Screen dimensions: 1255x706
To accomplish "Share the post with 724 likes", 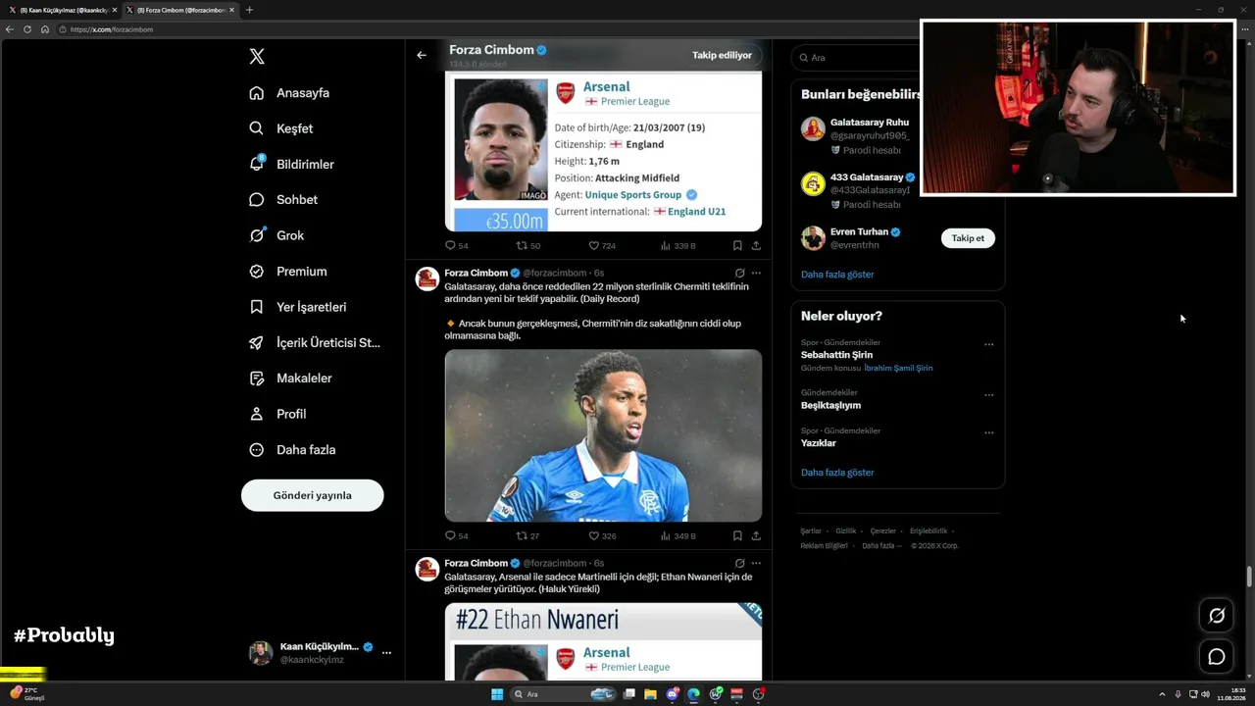I will click(756, 245).
